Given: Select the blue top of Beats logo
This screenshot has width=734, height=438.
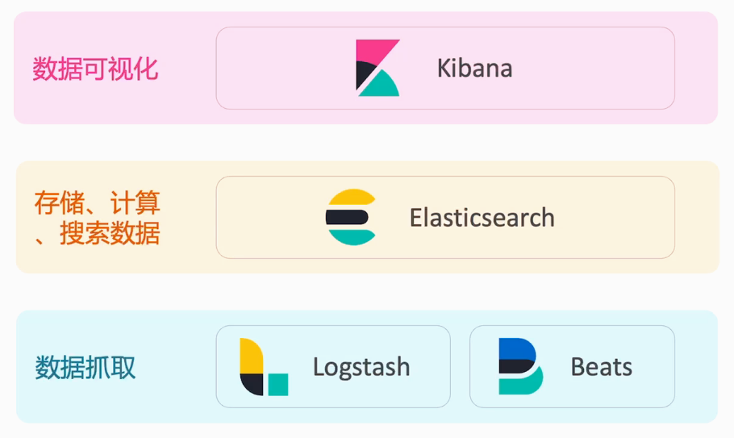Looking at the screenshot, I should coord(515,348).
